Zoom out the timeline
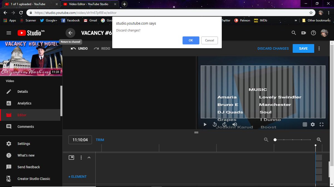334x187 pixels. pyautogui.click(x=266, y=140)
